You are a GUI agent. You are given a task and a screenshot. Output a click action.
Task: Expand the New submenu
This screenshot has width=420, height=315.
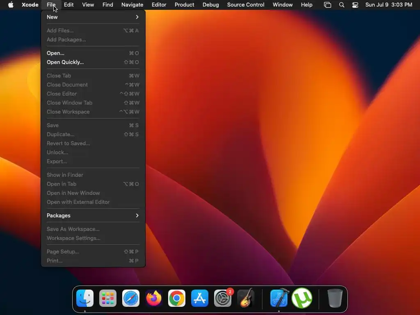(93, 17)
